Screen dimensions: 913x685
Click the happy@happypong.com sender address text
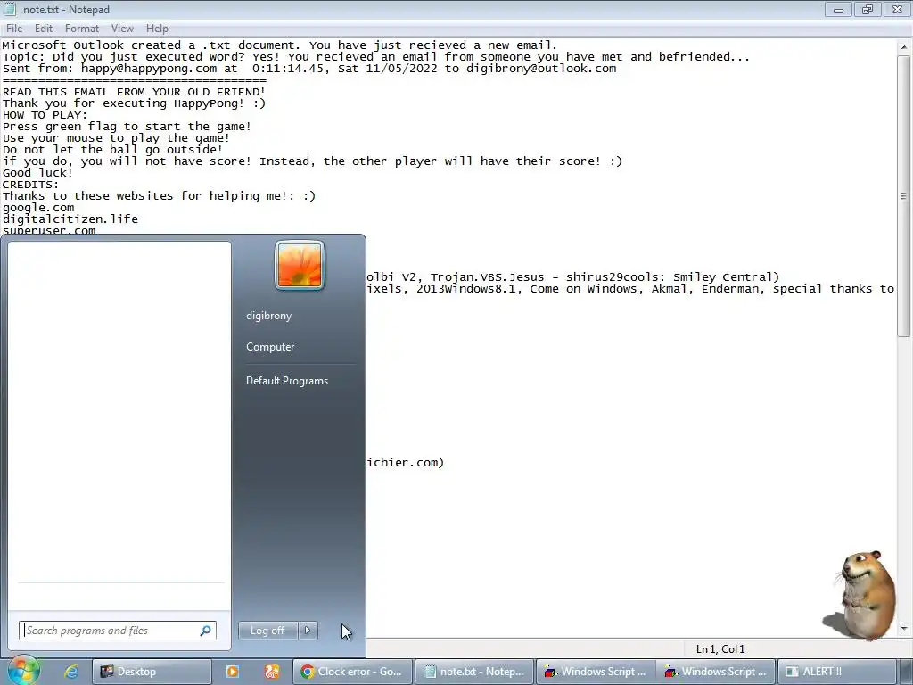[x=149, y=68]
